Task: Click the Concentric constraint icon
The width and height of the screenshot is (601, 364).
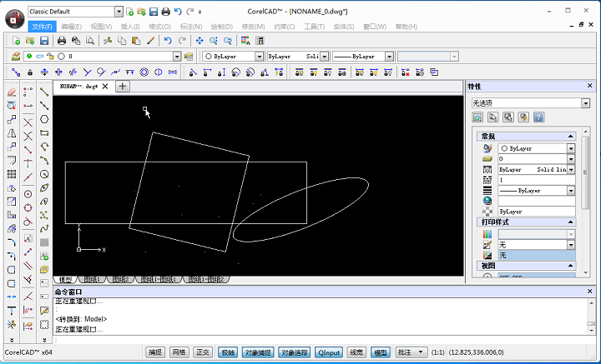Action: click(x=144, y=72)
